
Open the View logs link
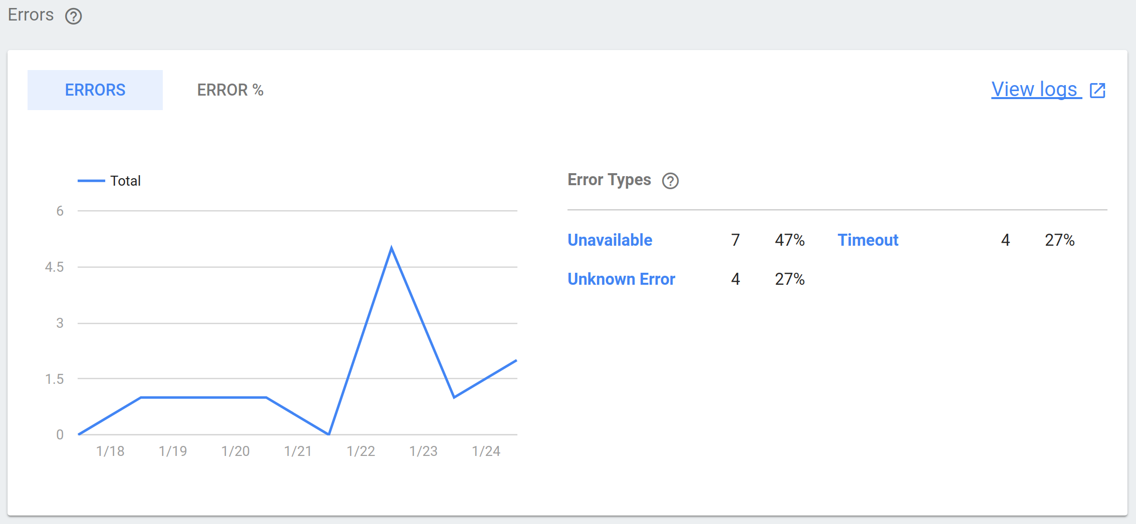[1034, 90]
